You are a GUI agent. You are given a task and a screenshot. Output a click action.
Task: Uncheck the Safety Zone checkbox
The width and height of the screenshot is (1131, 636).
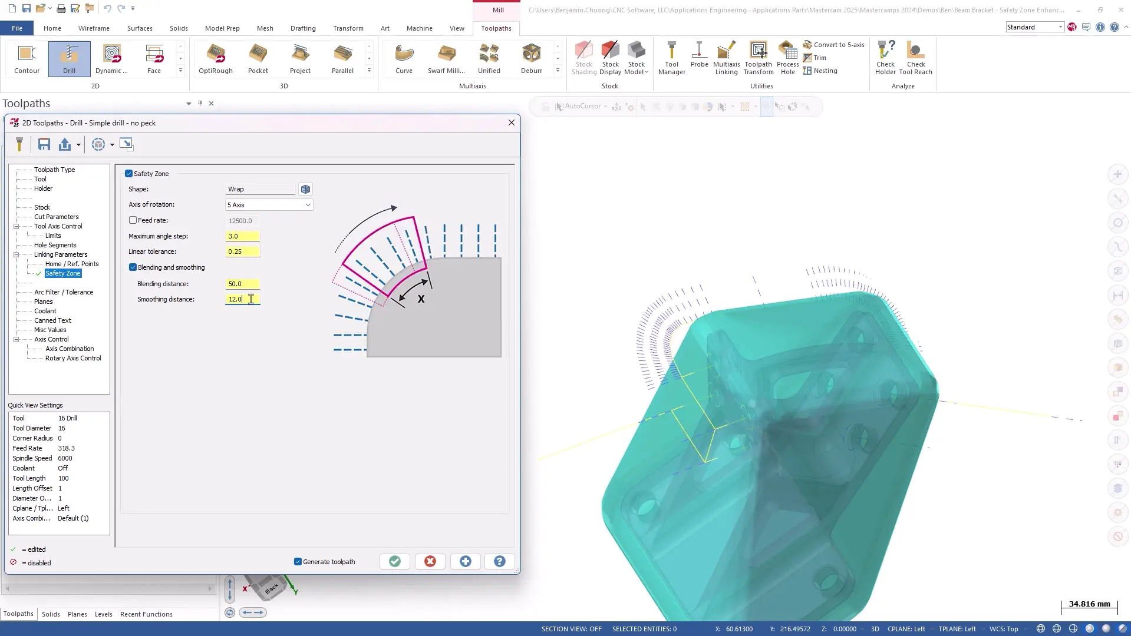click(x=128, y=174)
